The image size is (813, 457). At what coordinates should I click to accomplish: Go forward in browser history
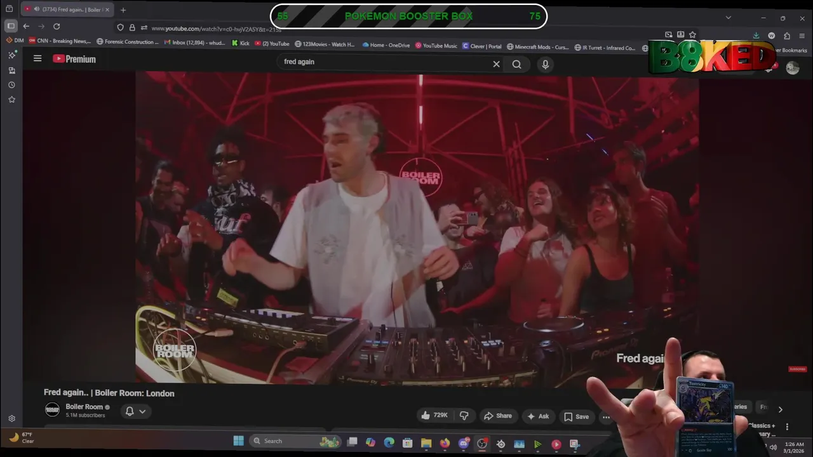click(41, 26)
